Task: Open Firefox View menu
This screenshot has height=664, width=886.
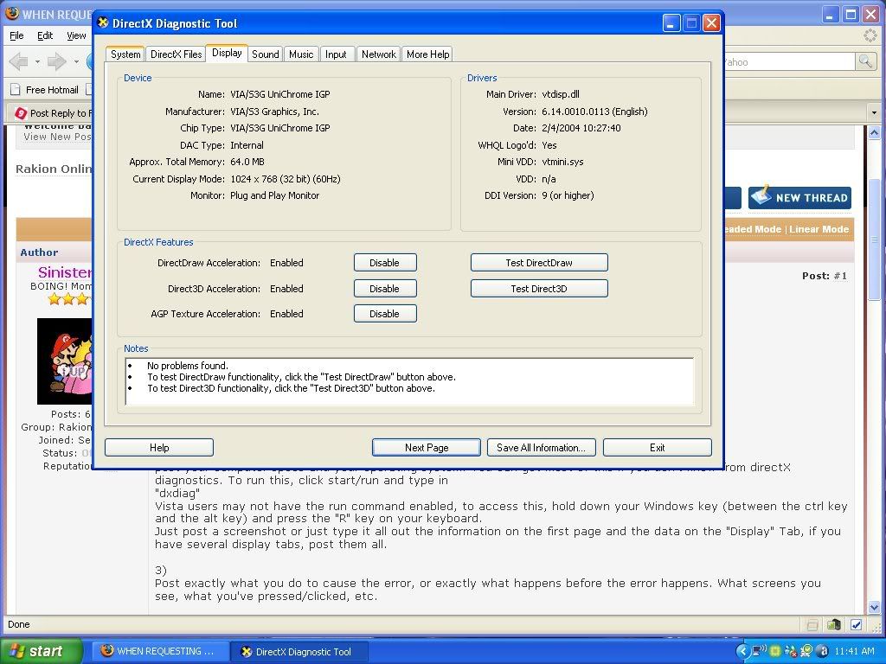Action: point(76,35)
